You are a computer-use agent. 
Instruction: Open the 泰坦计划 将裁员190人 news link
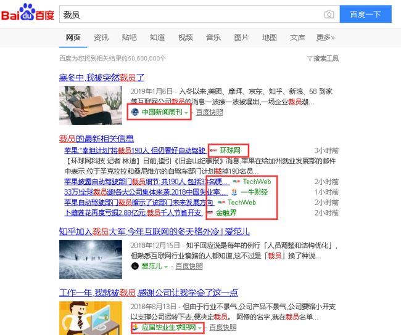coord(135,150)
